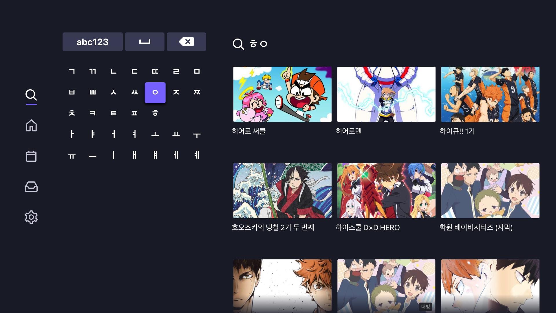Open the 히어로 써클 thumbnail
The image size is (556, 313).
click(282, 94)
